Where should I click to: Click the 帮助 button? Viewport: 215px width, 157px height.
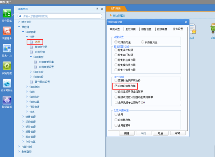[x=178, y=133]
